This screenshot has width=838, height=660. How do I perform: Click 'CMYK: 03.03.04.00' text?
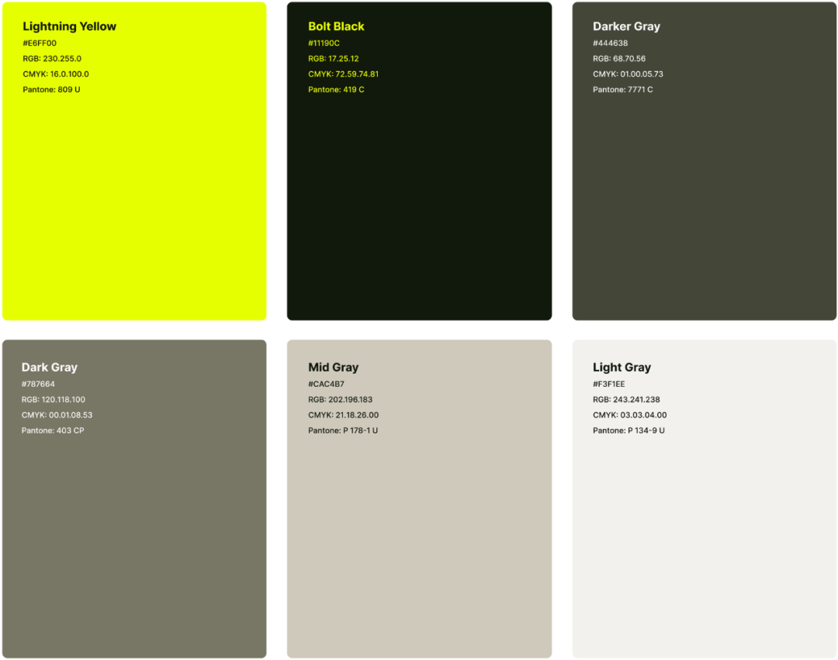tap(629, 415)
